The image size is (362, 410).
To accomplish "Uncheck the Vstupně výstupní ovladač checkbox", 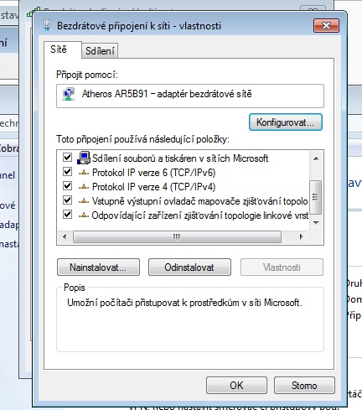I will coord(67,200).
